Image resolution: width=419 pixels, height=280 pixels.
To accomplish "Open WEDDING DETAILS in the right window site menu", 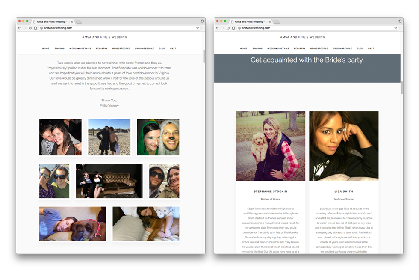I will coord(278,48).
